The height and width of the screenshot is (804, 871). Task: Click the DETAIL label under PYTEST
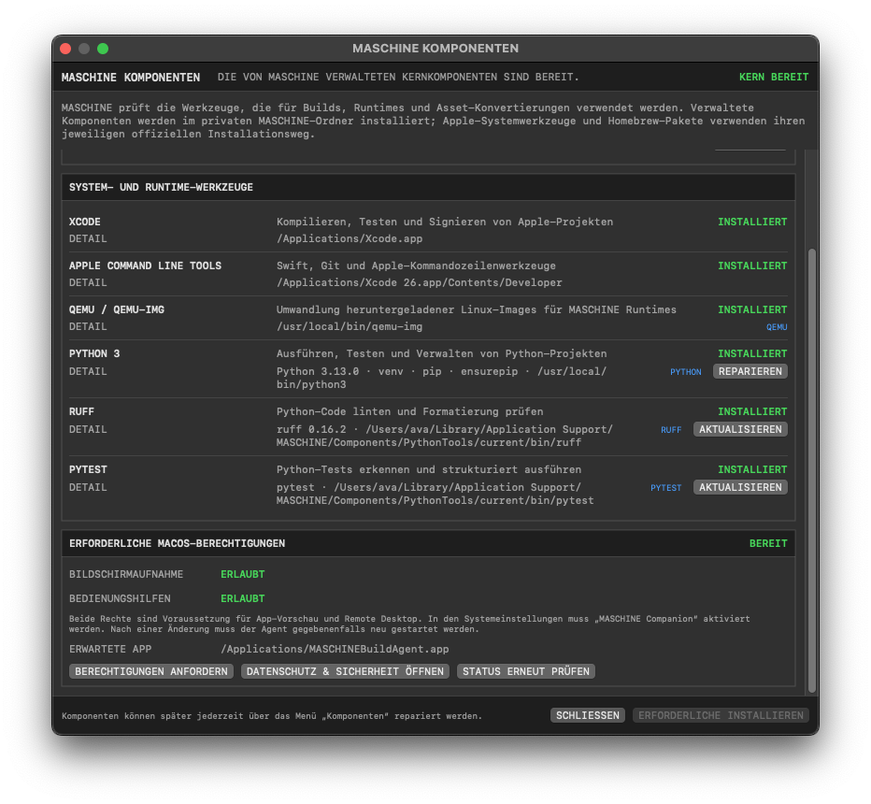click(88, 487)
